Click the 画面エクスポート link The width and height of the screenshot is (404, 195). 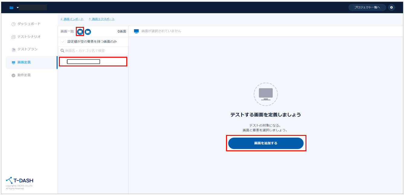click(x=102, y=19)
